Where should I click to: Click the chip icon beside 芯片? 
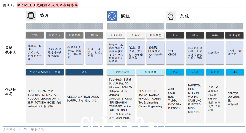31,15
